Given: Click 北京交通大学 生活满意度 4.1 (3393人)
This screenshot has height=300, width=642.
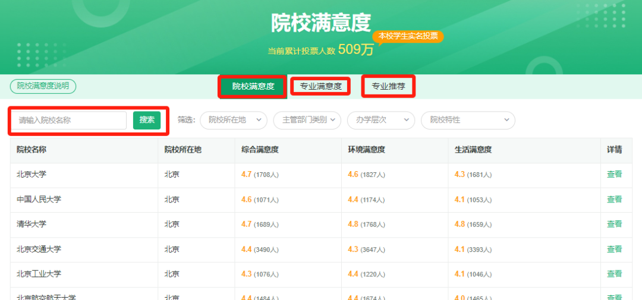Looking at the screenshot, I should [473, 250].
